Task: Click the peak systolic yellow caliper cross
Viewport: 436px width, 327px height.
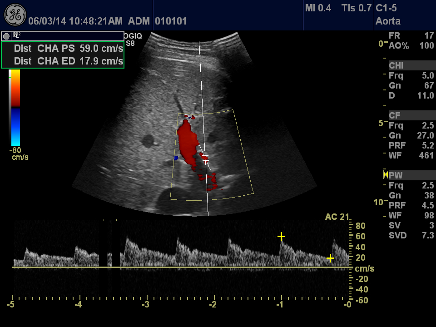Action: point(282,236)
